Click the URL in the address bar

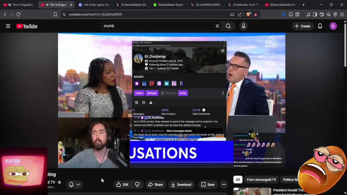click(95, 14)
